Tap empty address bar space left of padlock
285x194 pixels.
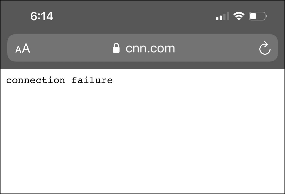71,48
